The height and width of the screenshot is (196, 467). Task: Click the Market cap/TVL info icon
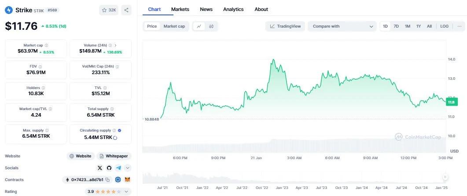point(50,109)
